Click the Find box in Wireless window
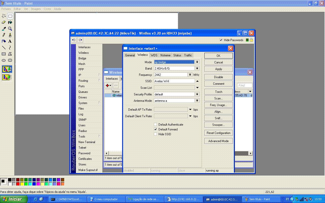The image size is (325, 203). click(245, 86)
